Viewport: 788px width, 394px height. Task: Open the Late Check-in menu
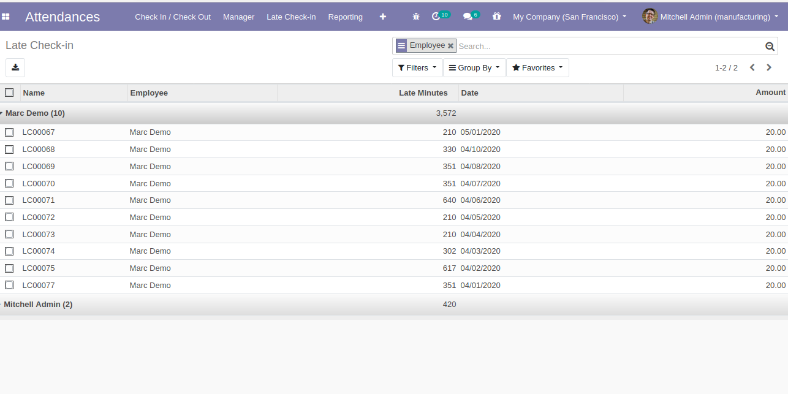291,17
